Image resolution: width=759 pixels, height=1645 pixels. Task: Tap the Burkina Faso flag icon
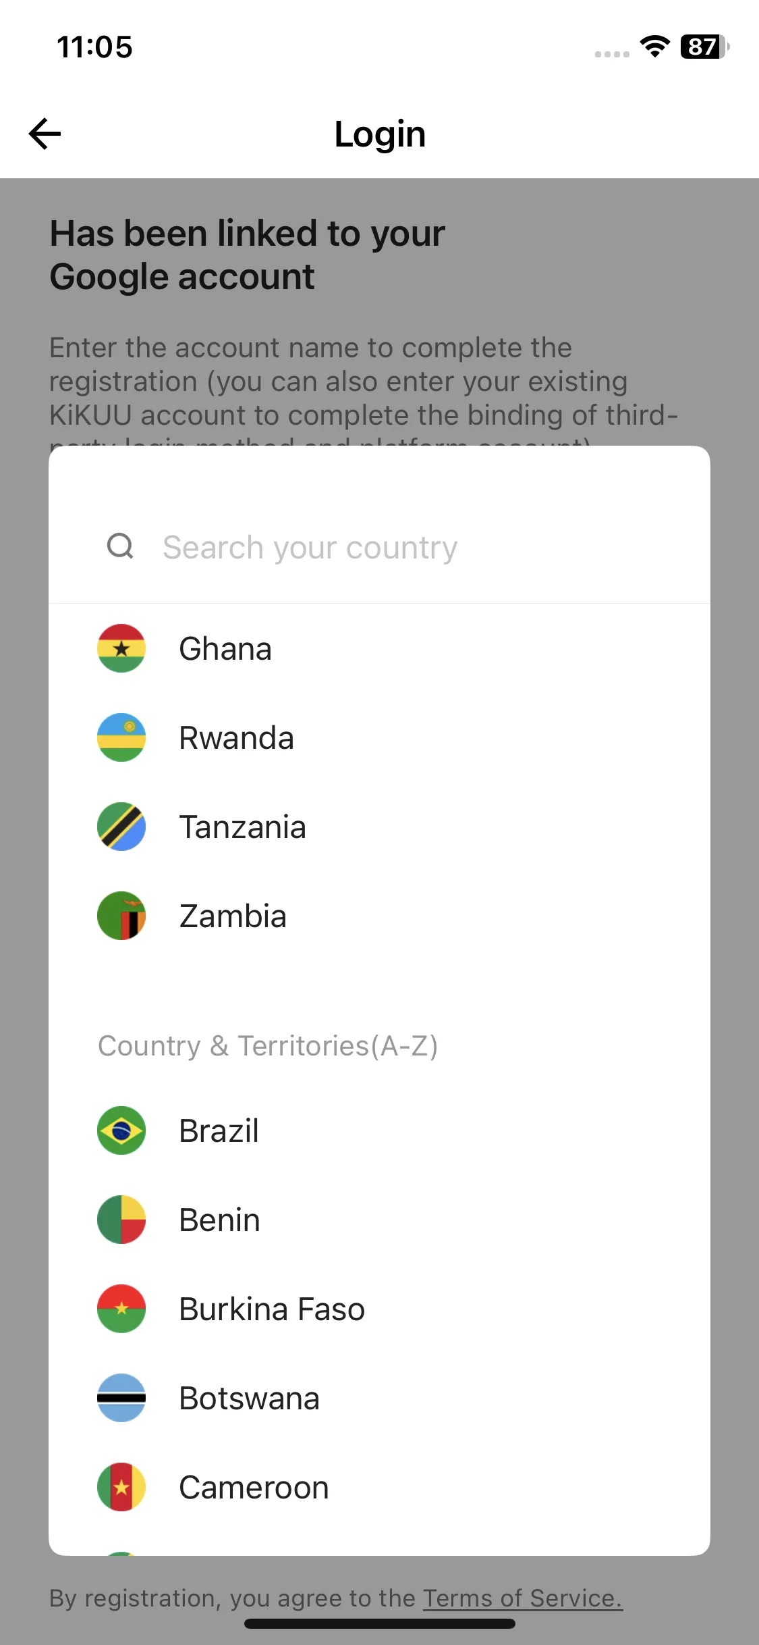click(x=121, y=1309)
